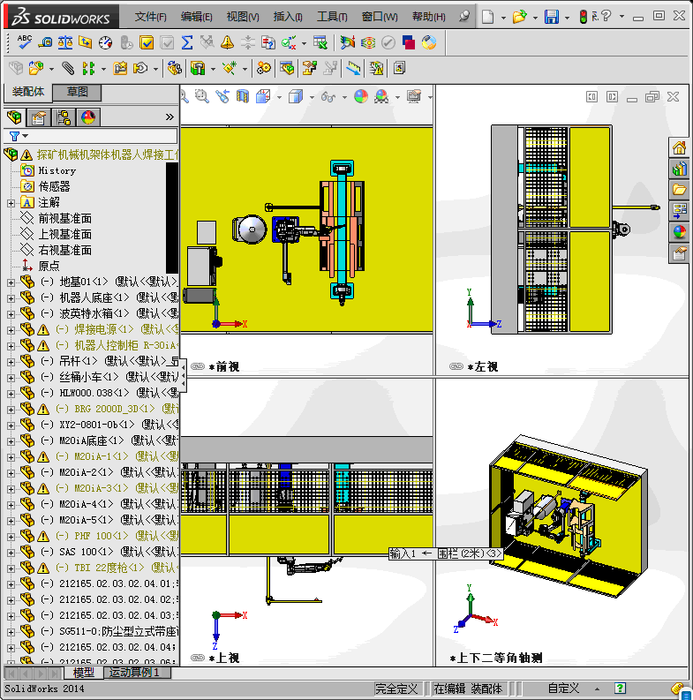Open DisplayManager tab icon
Image resolution: width=693 pixels, height=700 pixels.
[x=88, y=117]
